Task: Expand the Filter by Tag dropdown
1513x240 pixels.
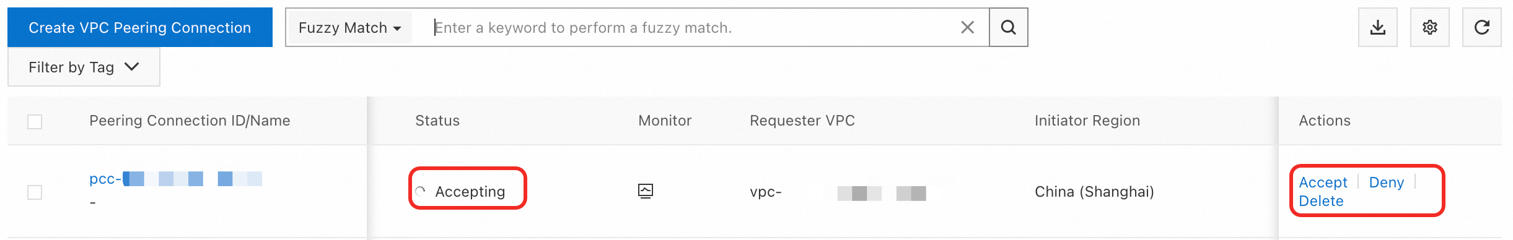Action: [x=84, y=67]
